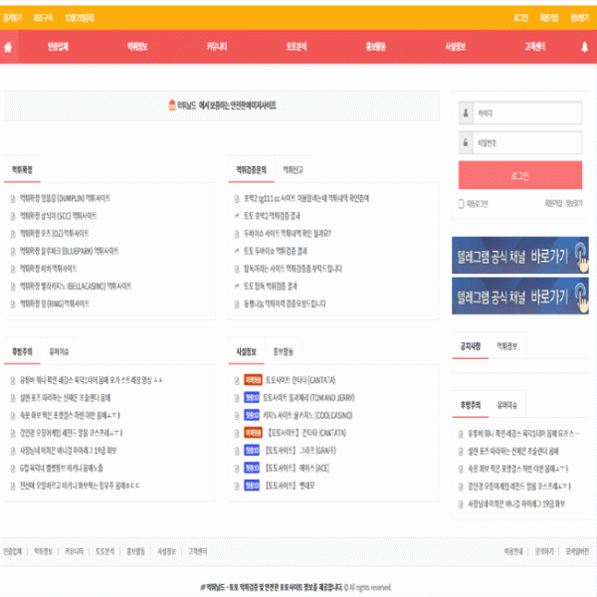Viewport: 597px width, 597px height.
Task: Open notifications with the bell icon
Action: point(584,47)
